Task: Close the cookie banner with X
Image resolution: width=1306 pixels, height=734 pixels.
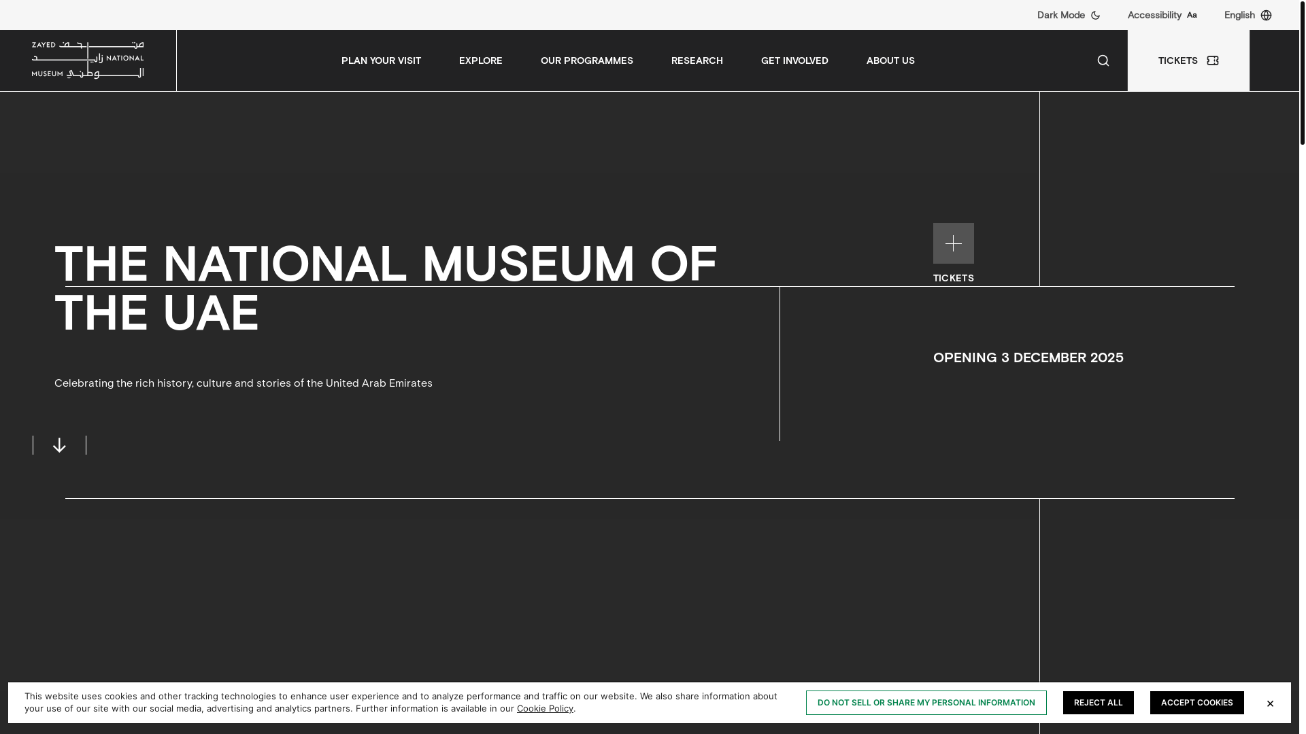Action: coord(1270,703)
